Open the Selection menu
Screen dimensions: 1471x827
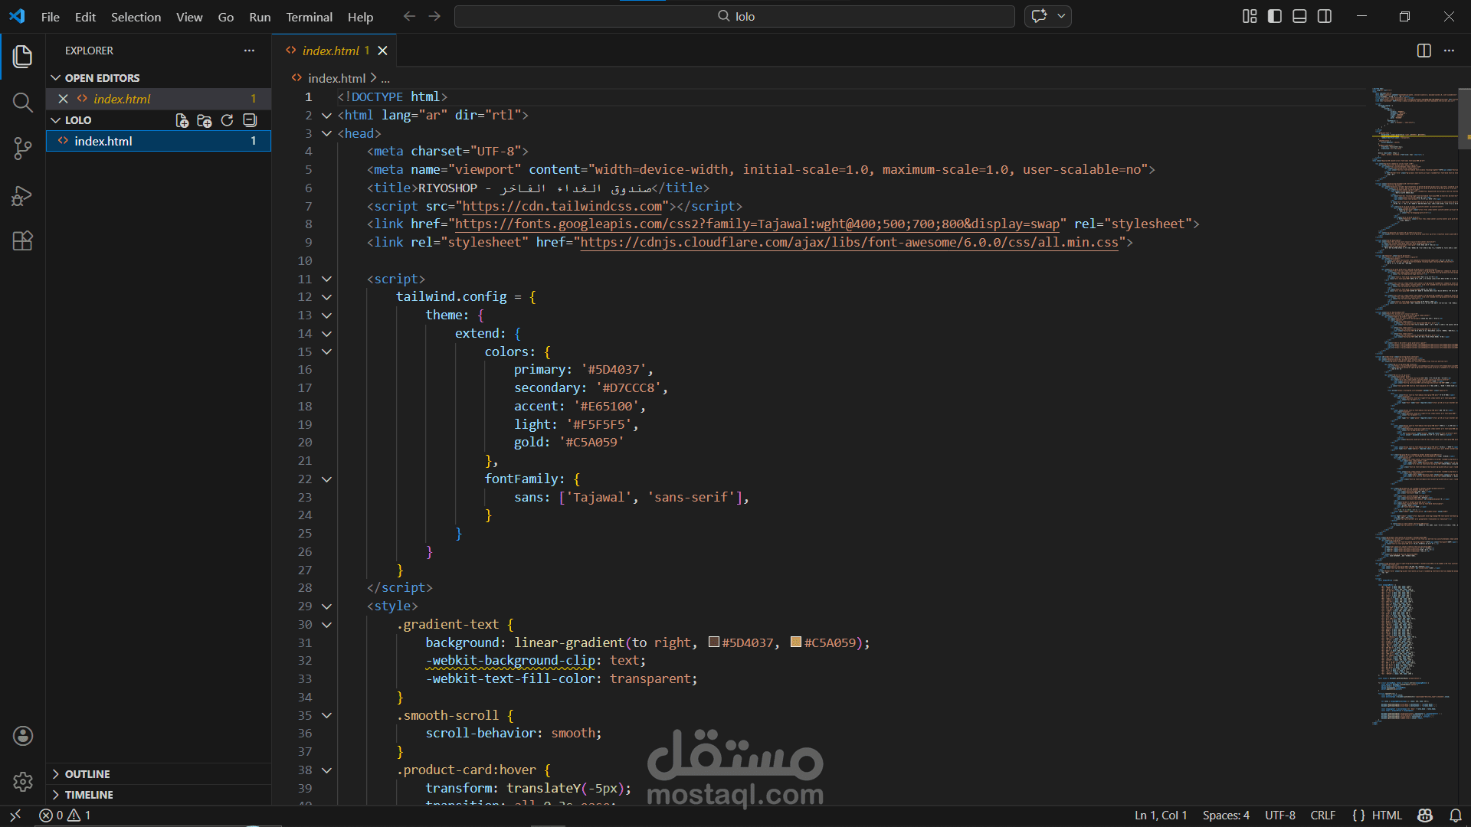pyautogui.click(x=136, y=17)
